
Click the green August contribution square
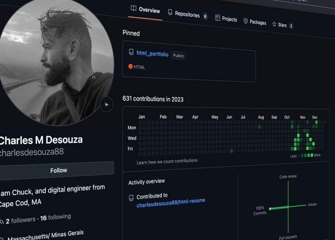[x=260, y=127]
